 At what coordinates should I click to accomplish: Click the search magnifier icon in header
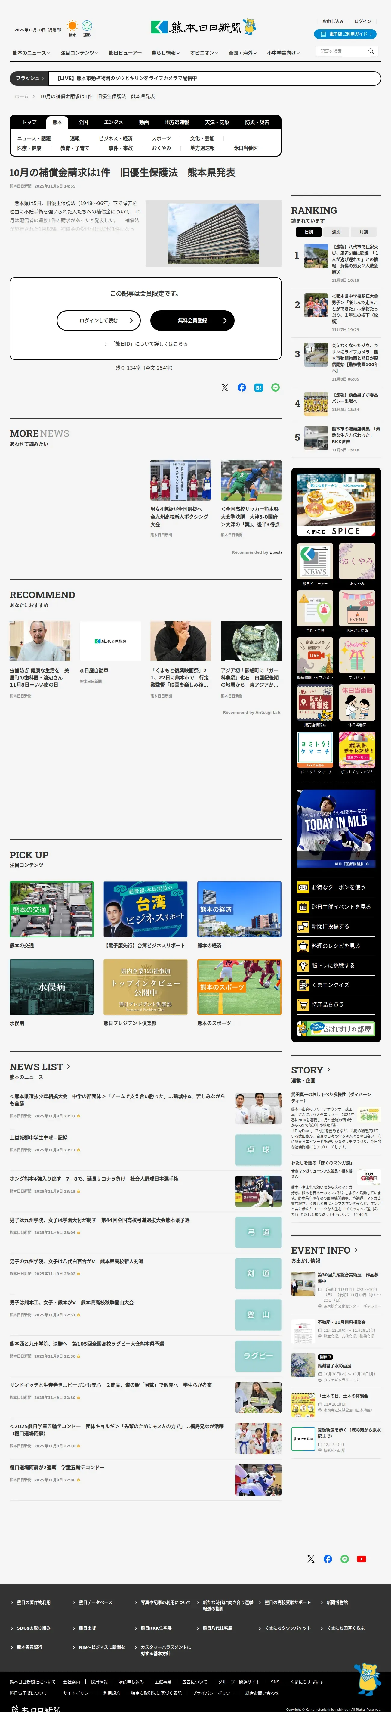(371, 51)
